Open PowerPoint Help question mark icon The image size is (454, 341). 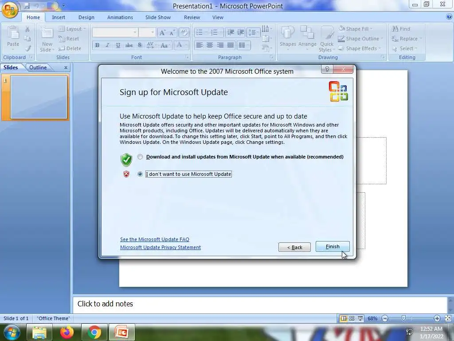[x=449, y=17]
